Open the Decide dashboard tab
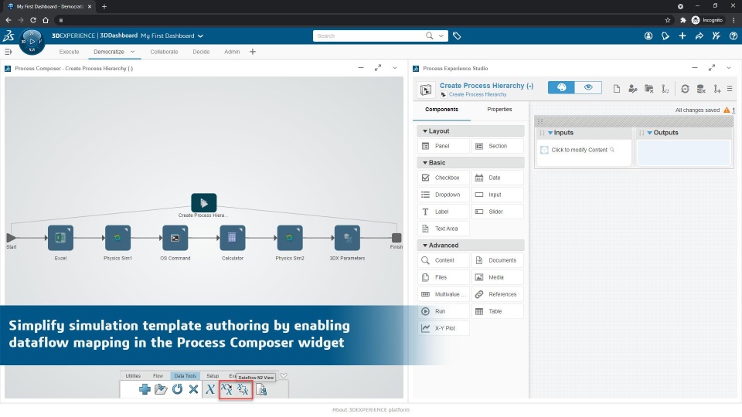This screenshot has height=417, width=742. [x=201, y=52]
